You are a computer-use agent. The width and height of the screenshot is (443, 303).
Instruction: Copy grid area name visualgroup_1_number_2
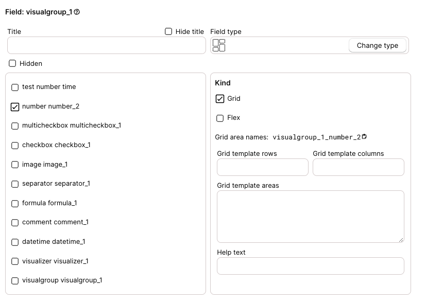364,136
